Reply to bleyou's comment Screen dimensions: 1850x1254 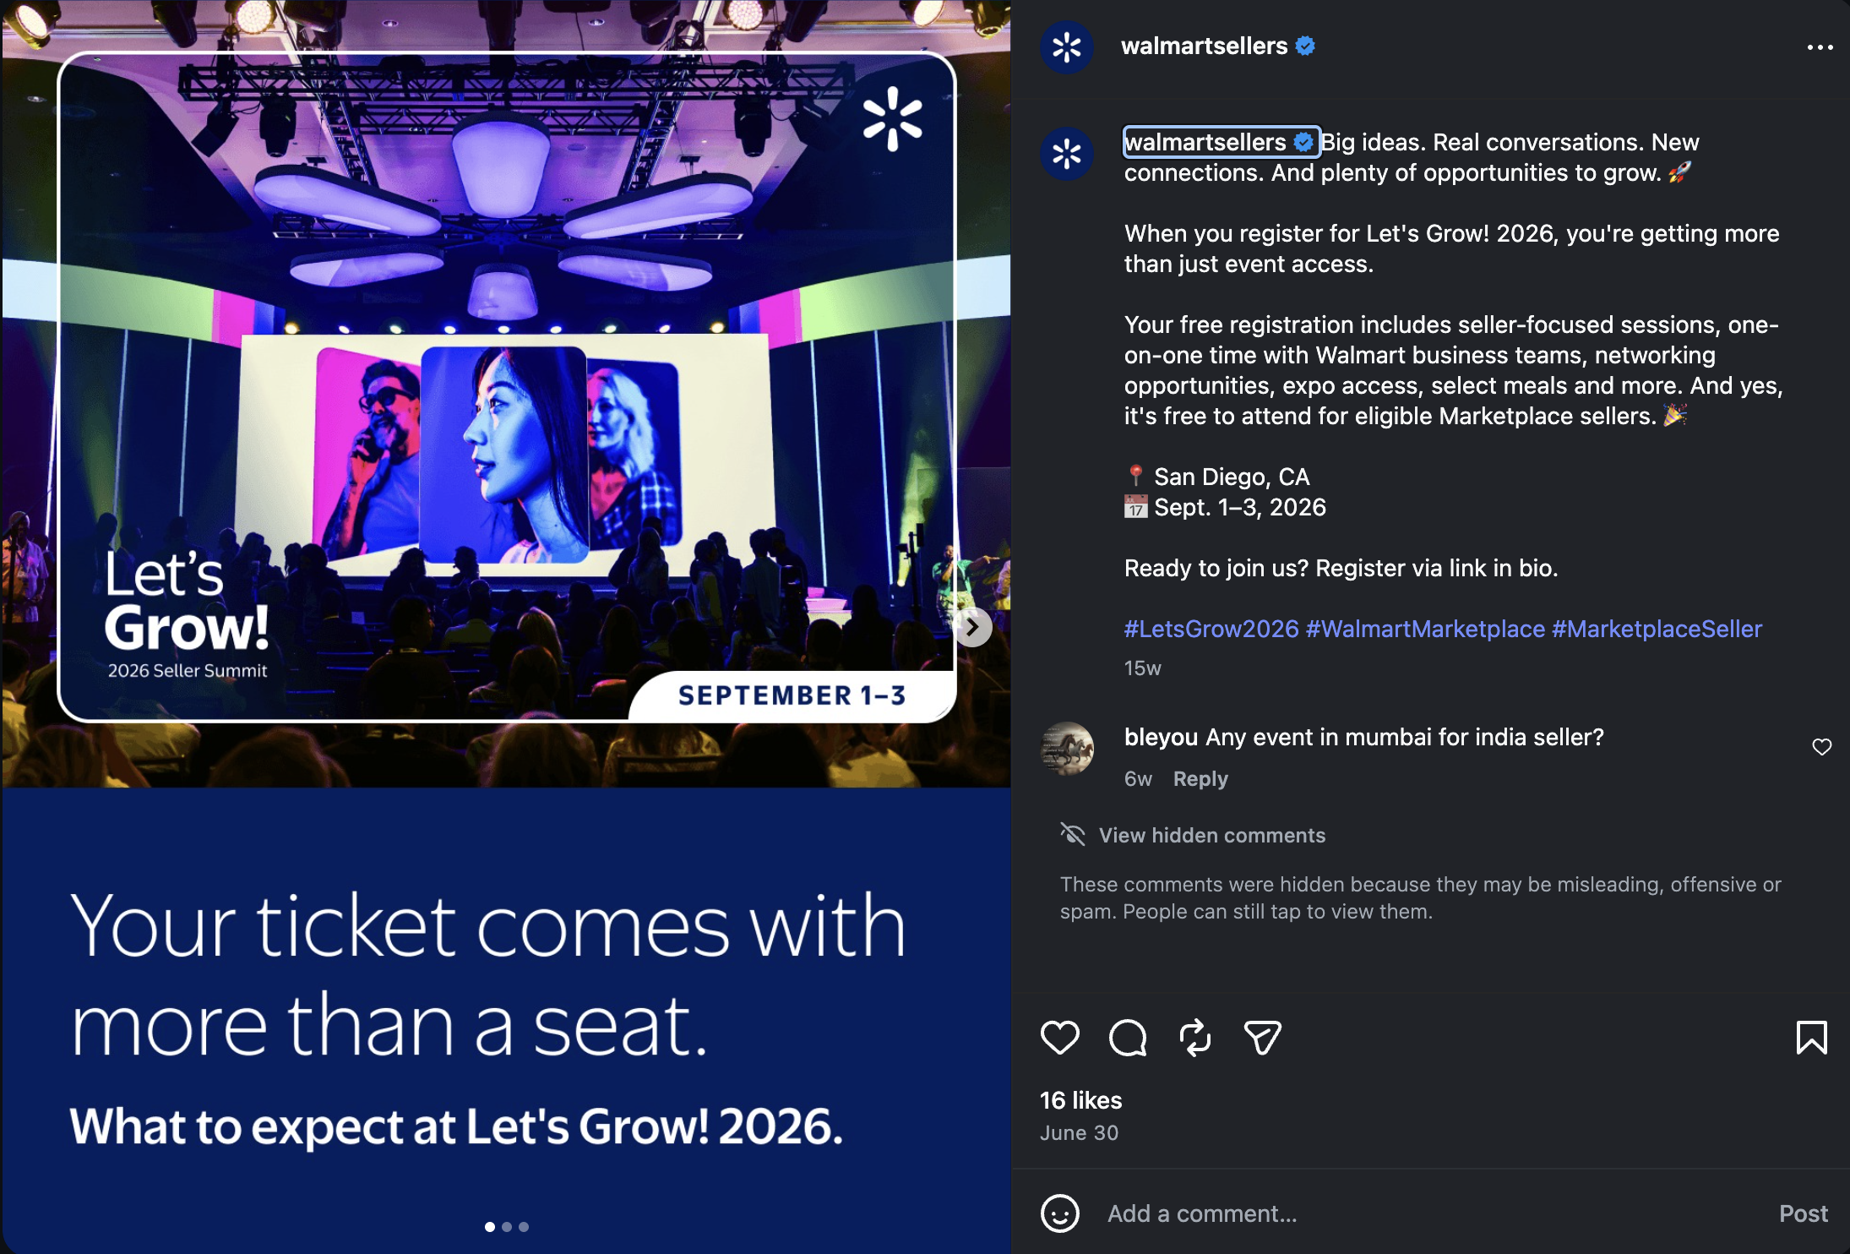tap(1200, 779)
